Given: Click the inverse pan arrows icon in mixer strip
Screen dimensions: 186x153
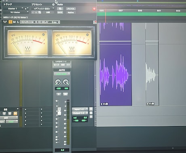Looking at the screenshot, I should click(68, 65).
